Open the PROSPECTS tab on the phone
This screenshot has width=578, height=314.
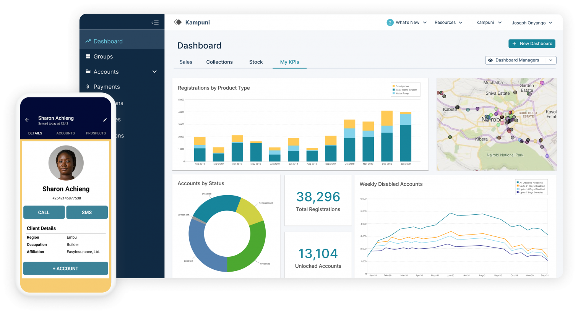click(x=95, y=133)
